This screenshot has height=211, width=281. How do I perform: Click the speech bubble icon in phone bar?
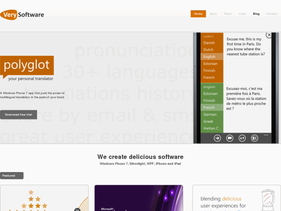(230, 138)
